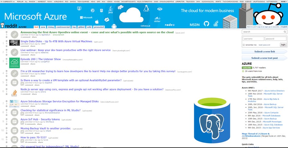Click the reset password link
Viewport: 288px width, 148px height.
click(x=264, y=45)
